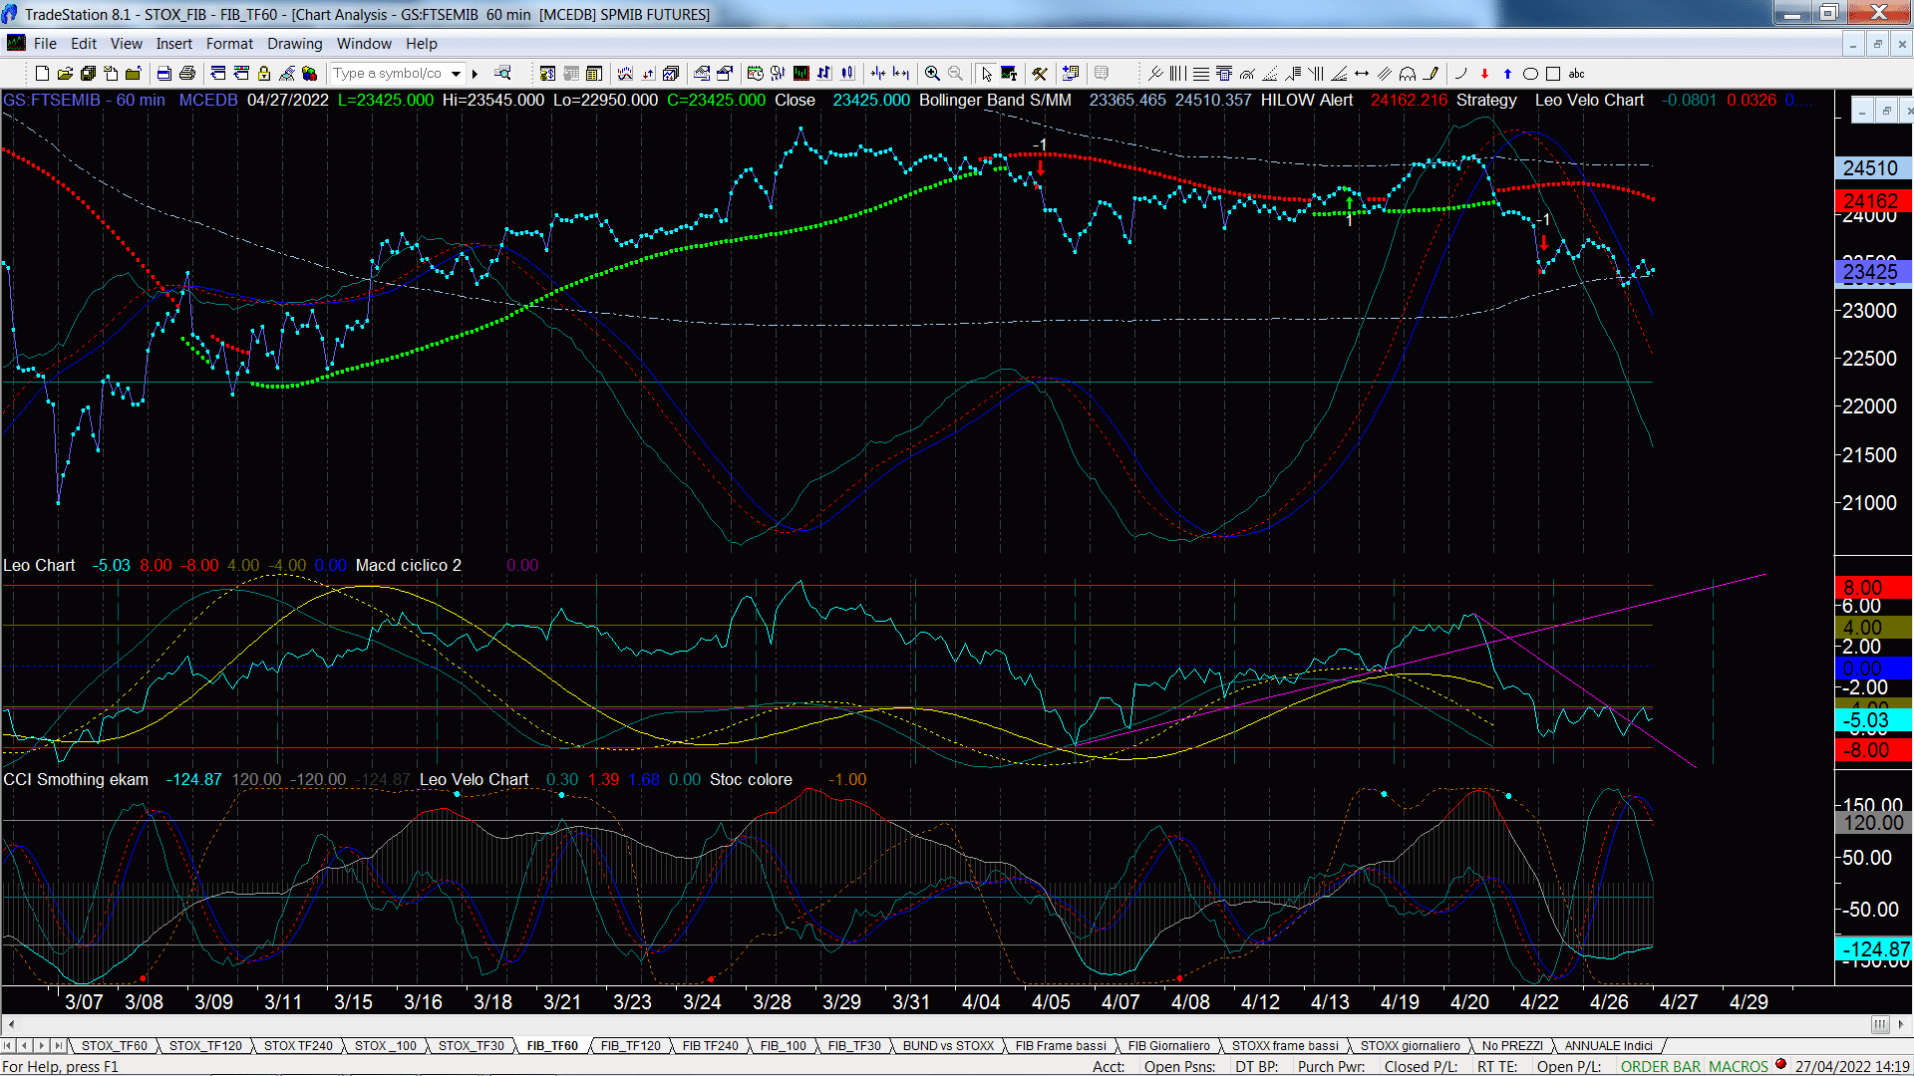This screenshot has width=1914, height=1076.
Task: Switch to the STOX TF240 tab
Action: click(x=298, y=1046)
